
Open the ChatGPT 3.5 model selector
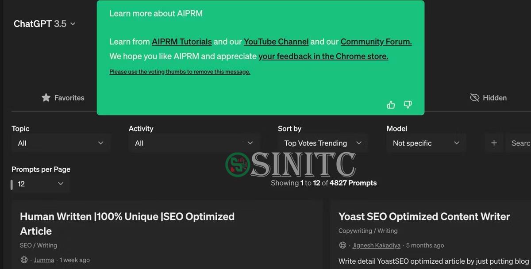pyautogui.click(x=44, y=24)
